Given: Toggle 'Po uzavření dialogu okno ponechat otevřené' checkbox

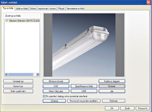Looking at the screenshot, I should click(45, 96).
